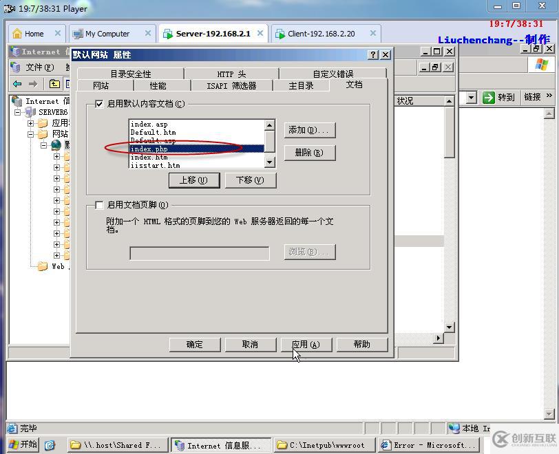
Task: Click the Home tab house icon
Action: point(17,34)
